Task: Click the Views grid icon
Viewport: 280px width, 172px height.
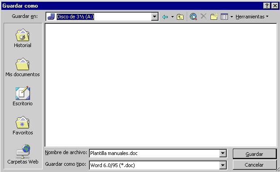Action: click(224, 17)
